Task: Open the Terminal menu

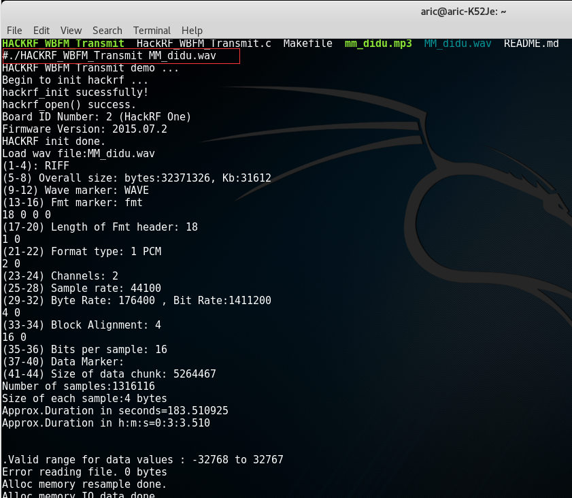Action: [152, 31]
